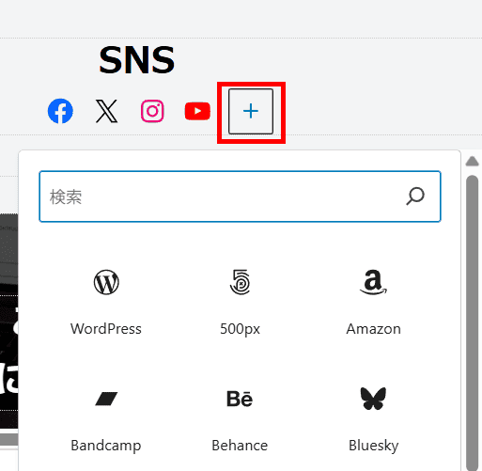482x471 pixels.
Task: Click the vertical scrollbar thumb
Action: tap(472, 322)
